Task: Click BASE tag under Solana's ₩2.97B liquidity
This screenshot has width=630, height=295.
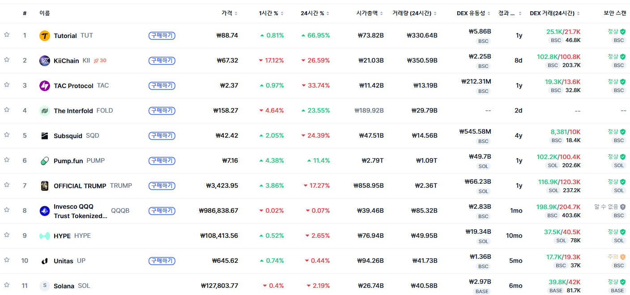Action: point(482,291)
